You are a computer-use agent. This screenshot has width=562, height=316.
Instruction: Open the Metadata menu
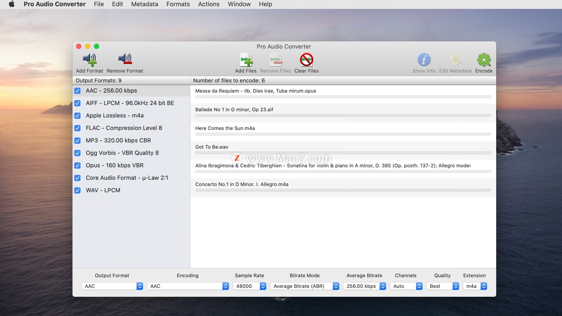(145, 4)
